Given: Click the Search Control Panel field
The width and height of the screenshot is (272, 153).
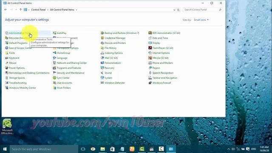Looking at the screenshot, I should pyautogui.click(x=203, y=10).
